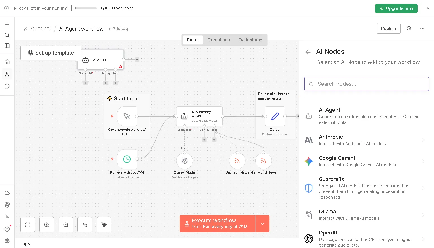Click Set up template button
Viewport: 434px width, 248px height.
pos(51,53)
